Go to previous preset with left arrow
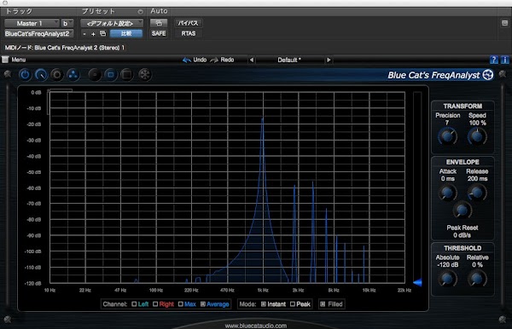This screenshot has width=512, height=329. click(252, 60)
